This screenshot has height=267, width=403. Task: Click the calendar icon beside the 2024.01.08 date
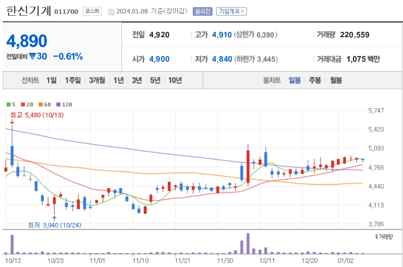click(x=111, y=12)
